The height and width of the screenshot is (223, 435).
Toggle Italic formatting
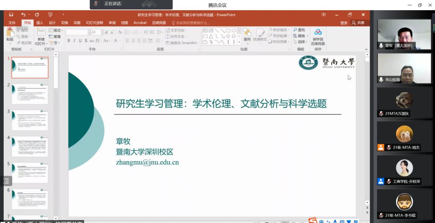pos(74,41)
